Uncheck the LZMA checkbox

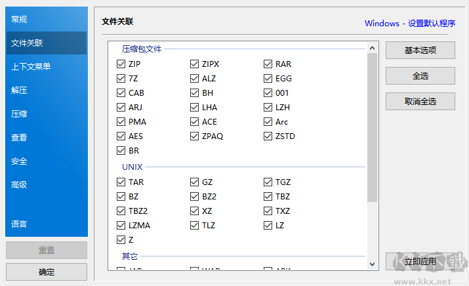pos(121,226)
